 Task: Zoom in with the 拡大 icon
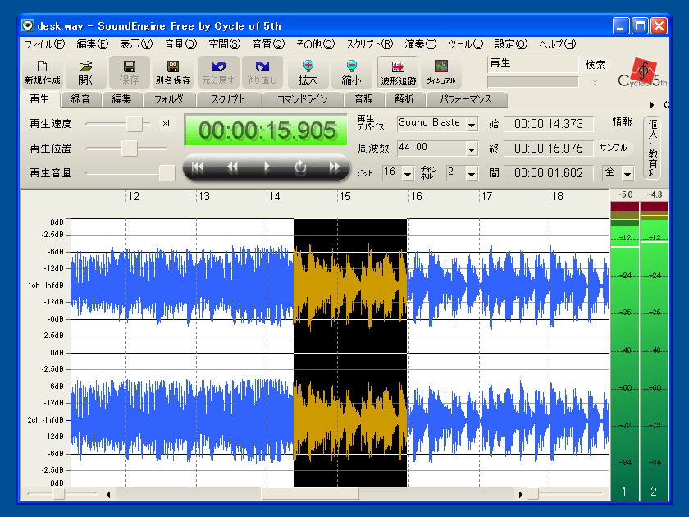tap(308, 72)
